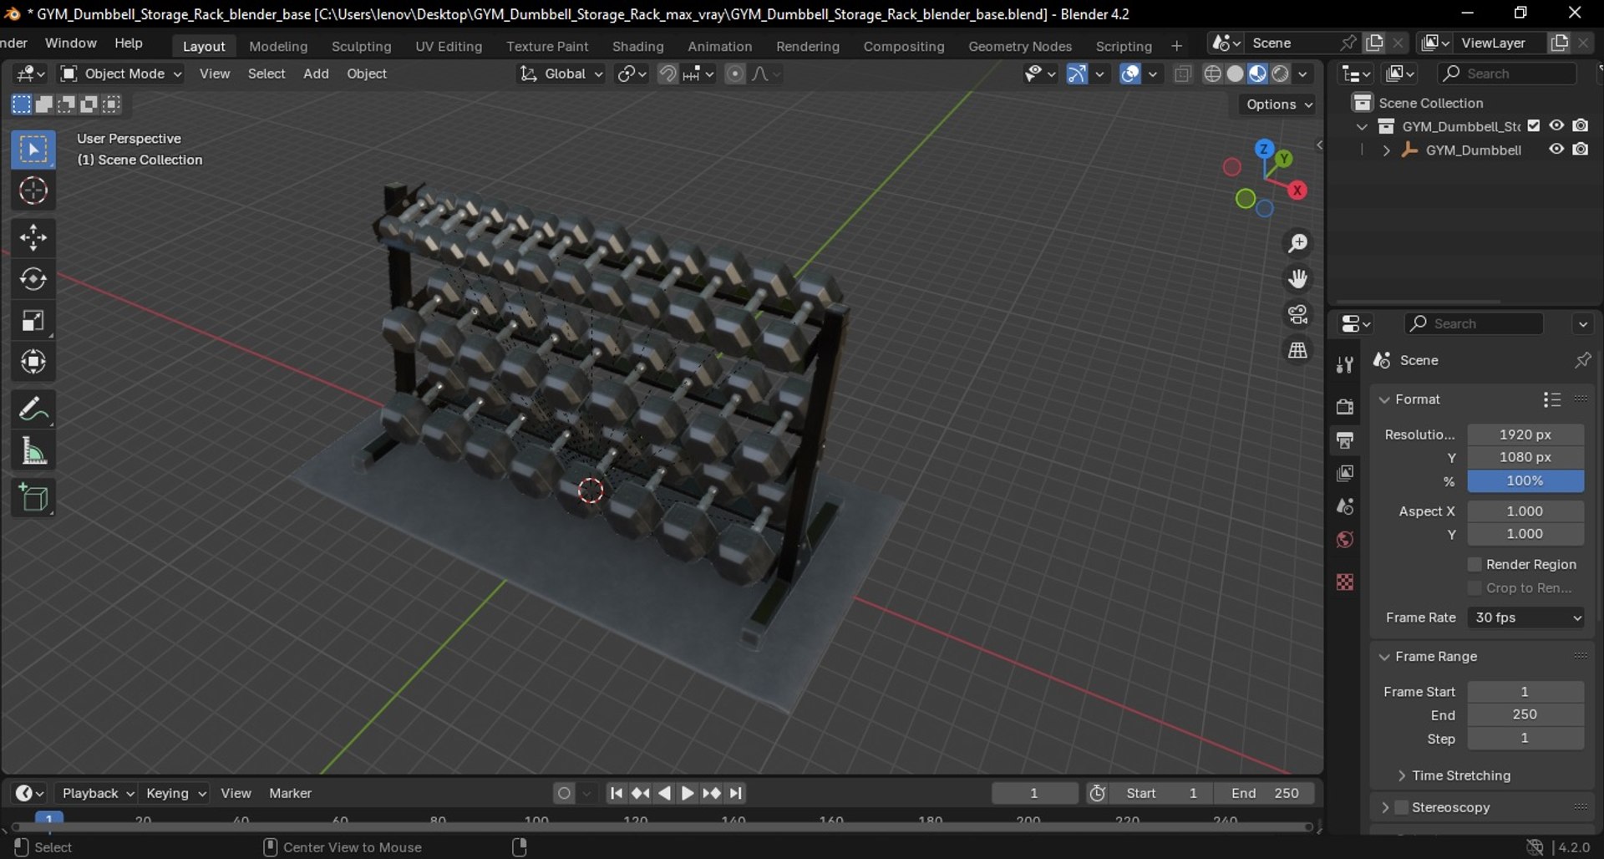The width and height of the screenshot is (1604, 859).
Task: Expand GYM_Dumbbell object in outliner
Action: coord(1386,150)
